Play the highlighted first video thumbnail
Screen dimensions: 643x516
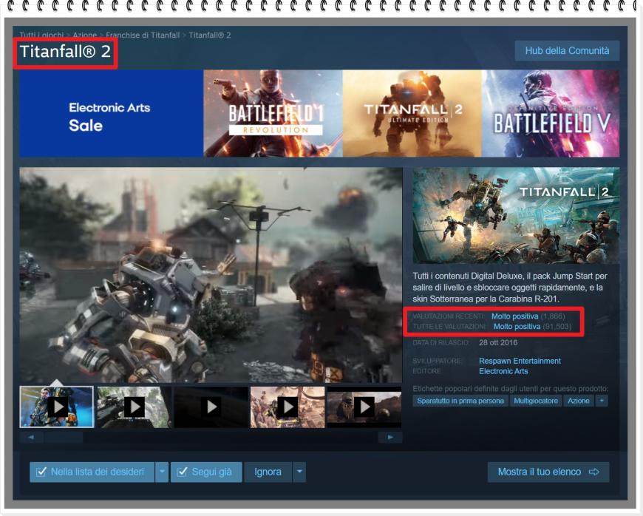59,405
